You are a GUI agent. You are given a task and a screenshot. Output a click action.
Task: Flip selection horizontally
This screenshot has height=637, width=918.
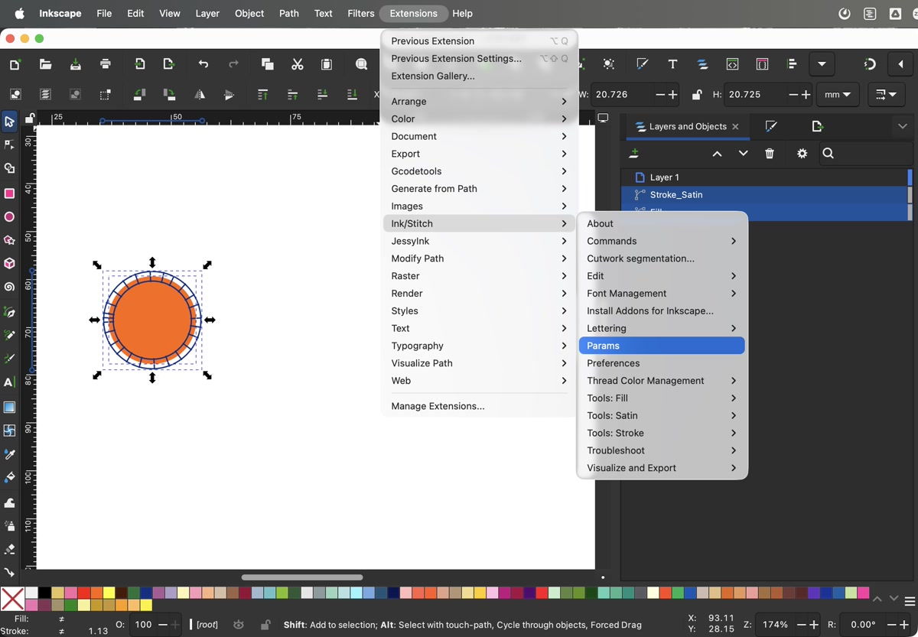(200, 95)
